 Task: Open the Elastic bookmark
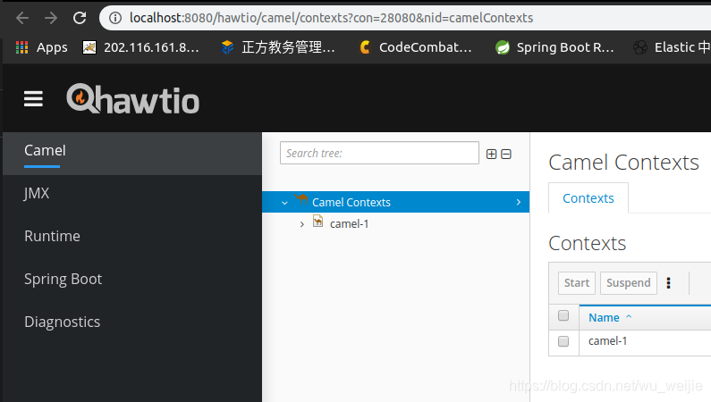[672, 47]
